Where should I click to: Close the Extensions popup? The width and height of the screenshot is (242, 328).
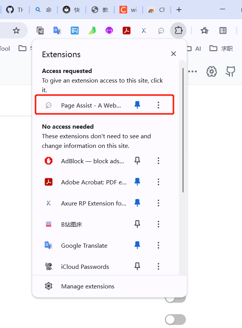click(174, 54)
